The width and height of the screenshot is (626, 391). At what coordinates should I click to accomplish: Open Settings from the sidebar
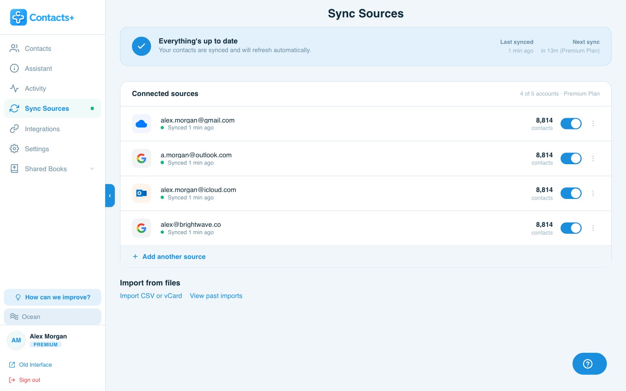tap(53, 149)
